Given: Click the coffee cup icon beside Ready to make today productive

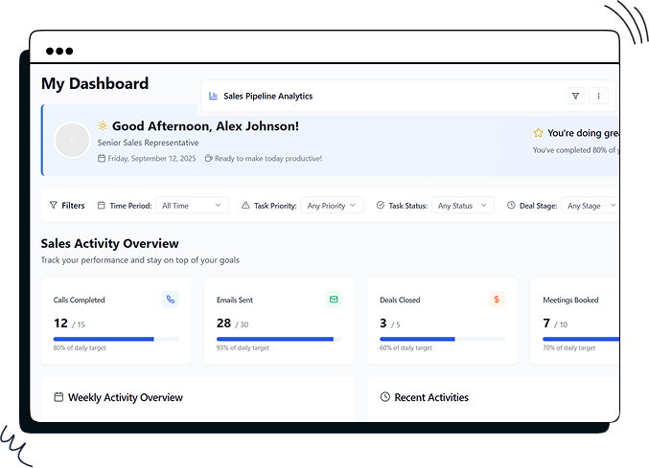Looking at the screenshot, I should click(x=209, y=158).
